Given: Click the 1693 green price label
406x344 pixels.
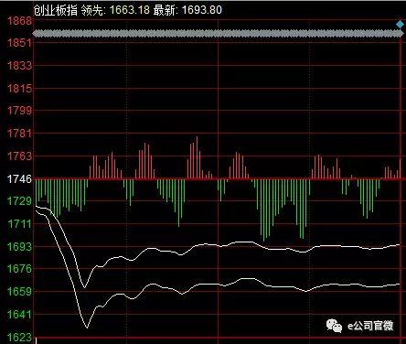Looking at the screenshot, I should 19,246.
